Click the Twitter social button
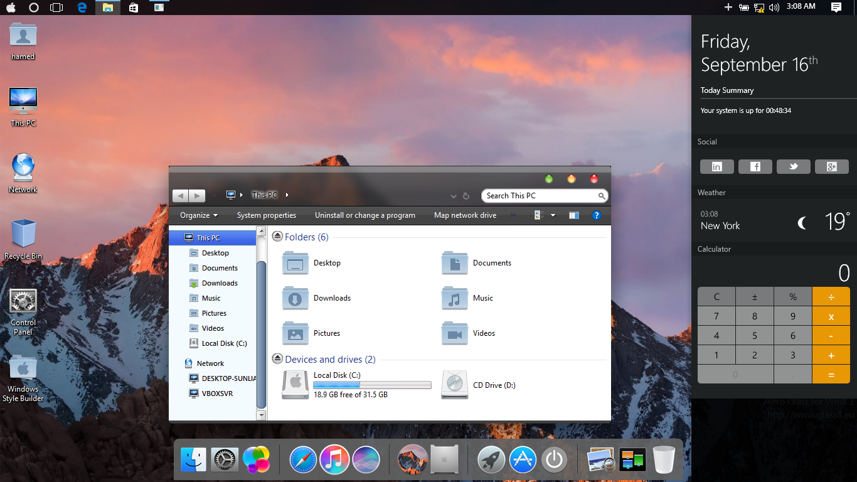The height and width of the screenshot is (482, 857). pos(793,166)
